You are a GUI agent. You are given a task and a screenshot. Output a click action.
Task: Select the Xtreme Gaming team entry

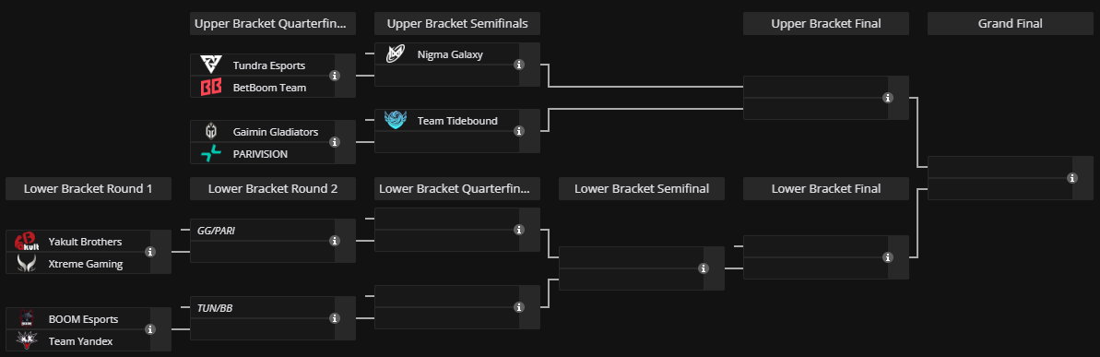(77, 264)
